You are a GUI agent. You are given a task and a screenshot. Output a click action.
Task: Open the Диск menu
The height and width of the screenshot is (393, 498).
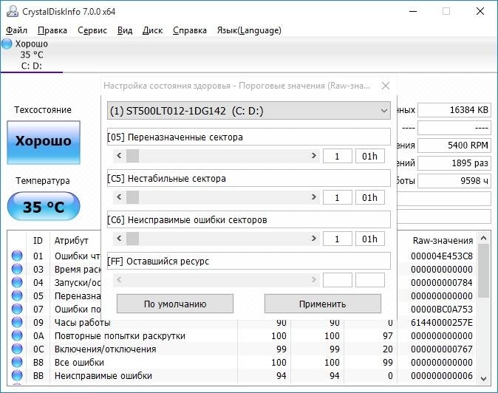point(152,30)
